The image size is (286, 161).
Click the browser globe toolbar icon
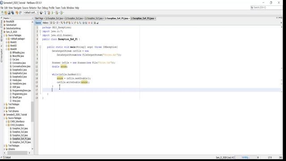click(41, 13)
